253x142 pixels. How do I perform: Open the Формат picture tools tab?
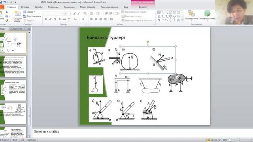pos(143,7)
